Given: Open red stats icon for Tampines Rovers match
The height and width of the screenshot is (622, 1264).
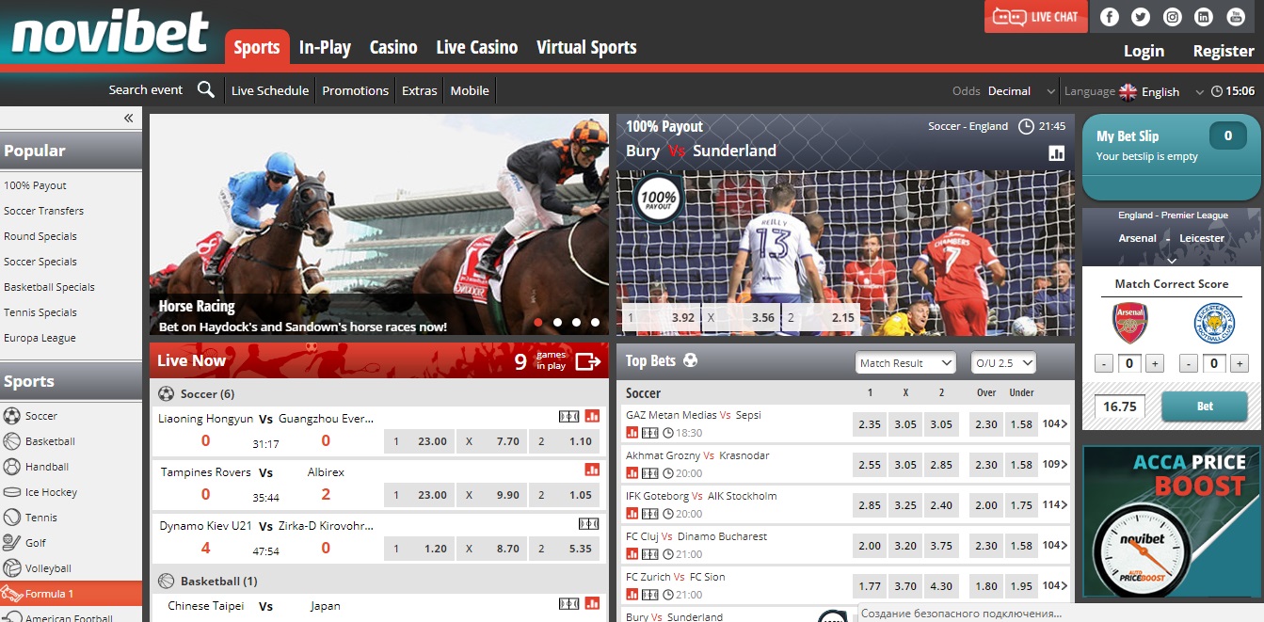Looking at the screenshot, I should click(x=592, y=470).
